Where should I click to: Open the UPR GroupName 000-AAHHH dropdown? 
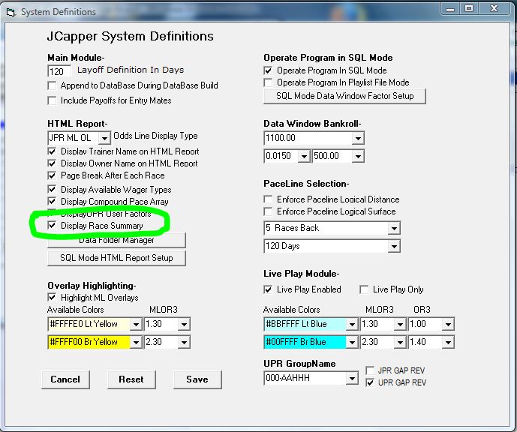point(352,378)
